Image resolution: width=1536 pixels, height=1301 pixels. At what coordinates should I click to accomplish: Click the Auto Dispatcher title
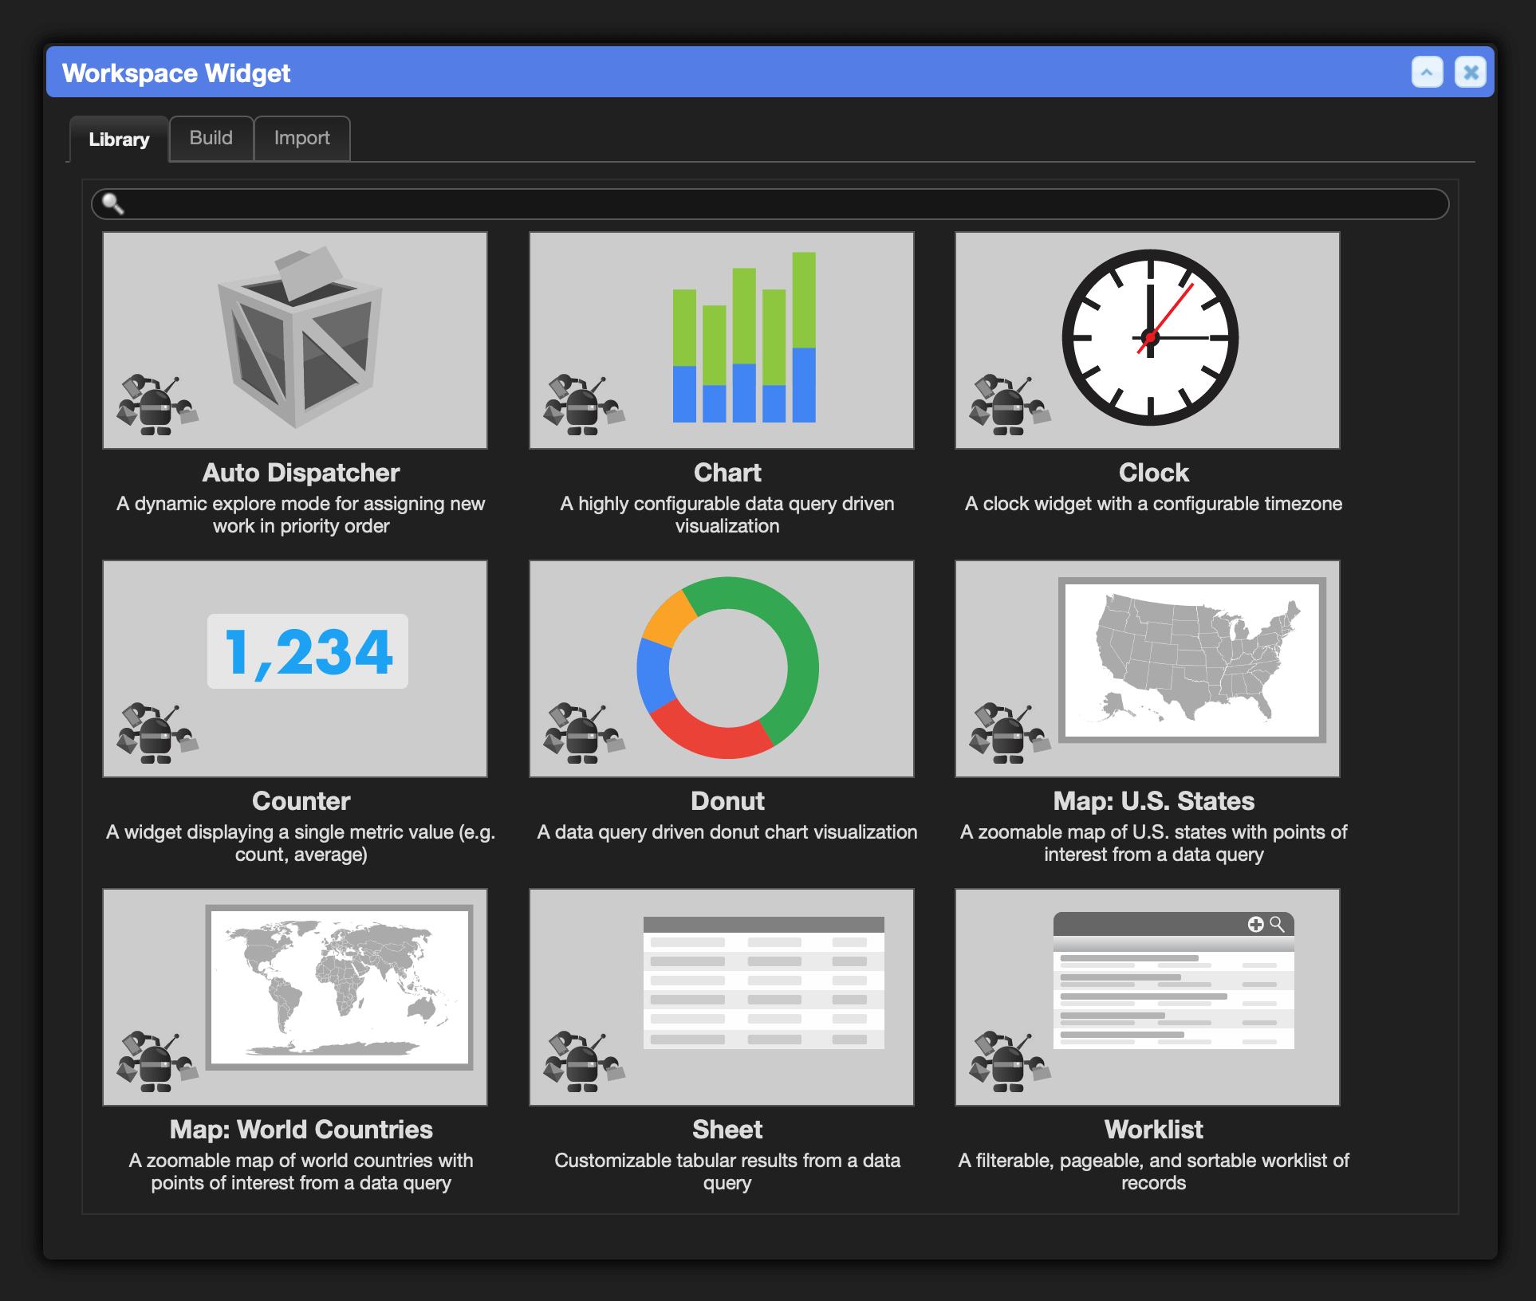pos(301,473)
